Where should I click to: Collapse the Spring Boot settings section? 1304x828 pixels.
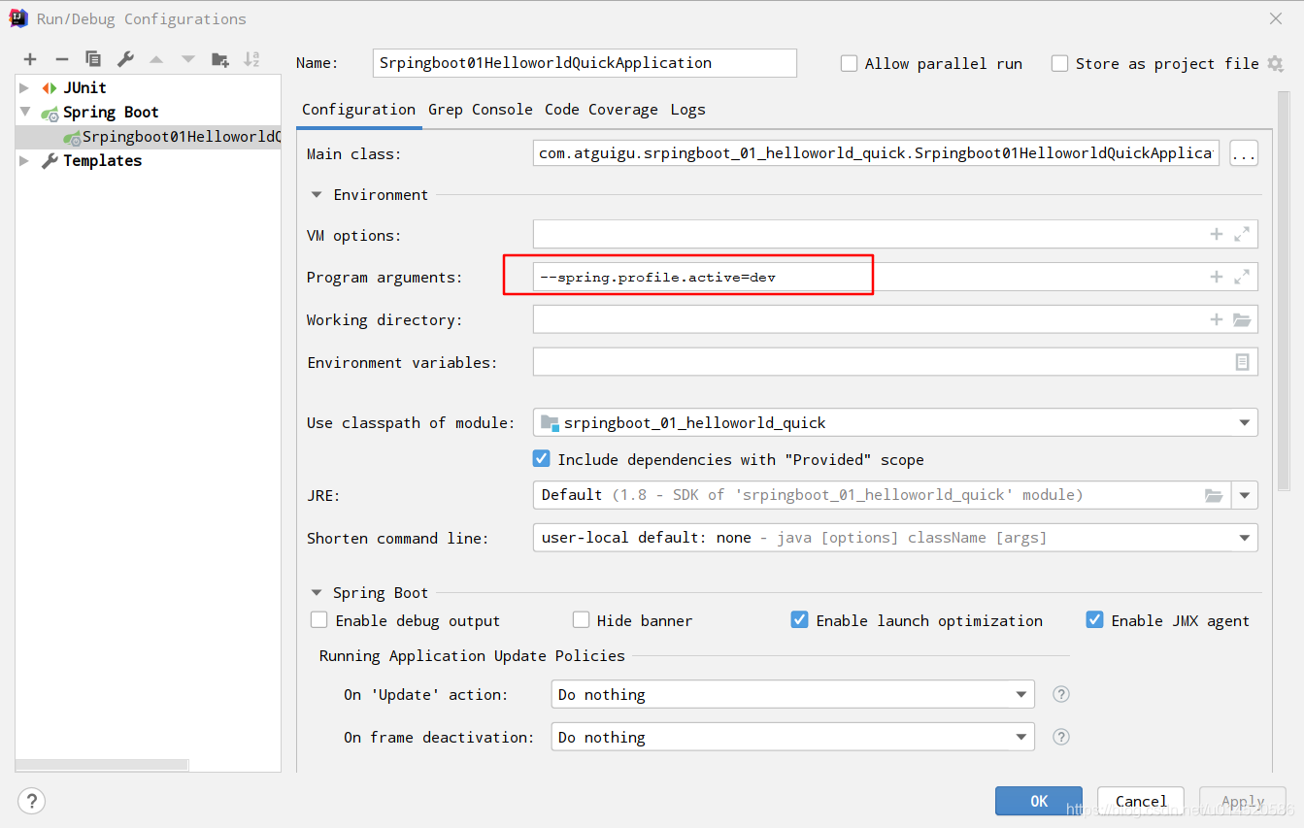316,592
